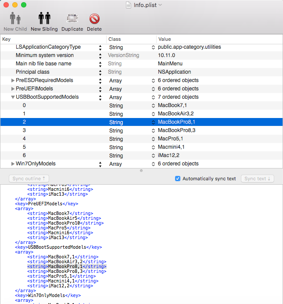Click MacBookPro10 string line in XML
This screenshot has height=304, width=283.
(x=65, y=223)
